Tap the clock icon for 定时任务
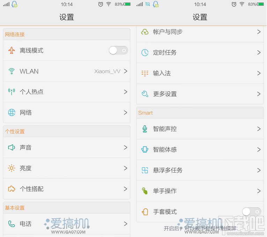This screenshot has height=237, width=267. tap(145, 53)
